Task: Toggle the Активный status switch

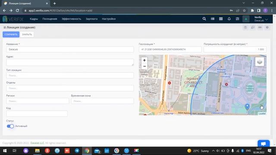Action: coord(10,126)
